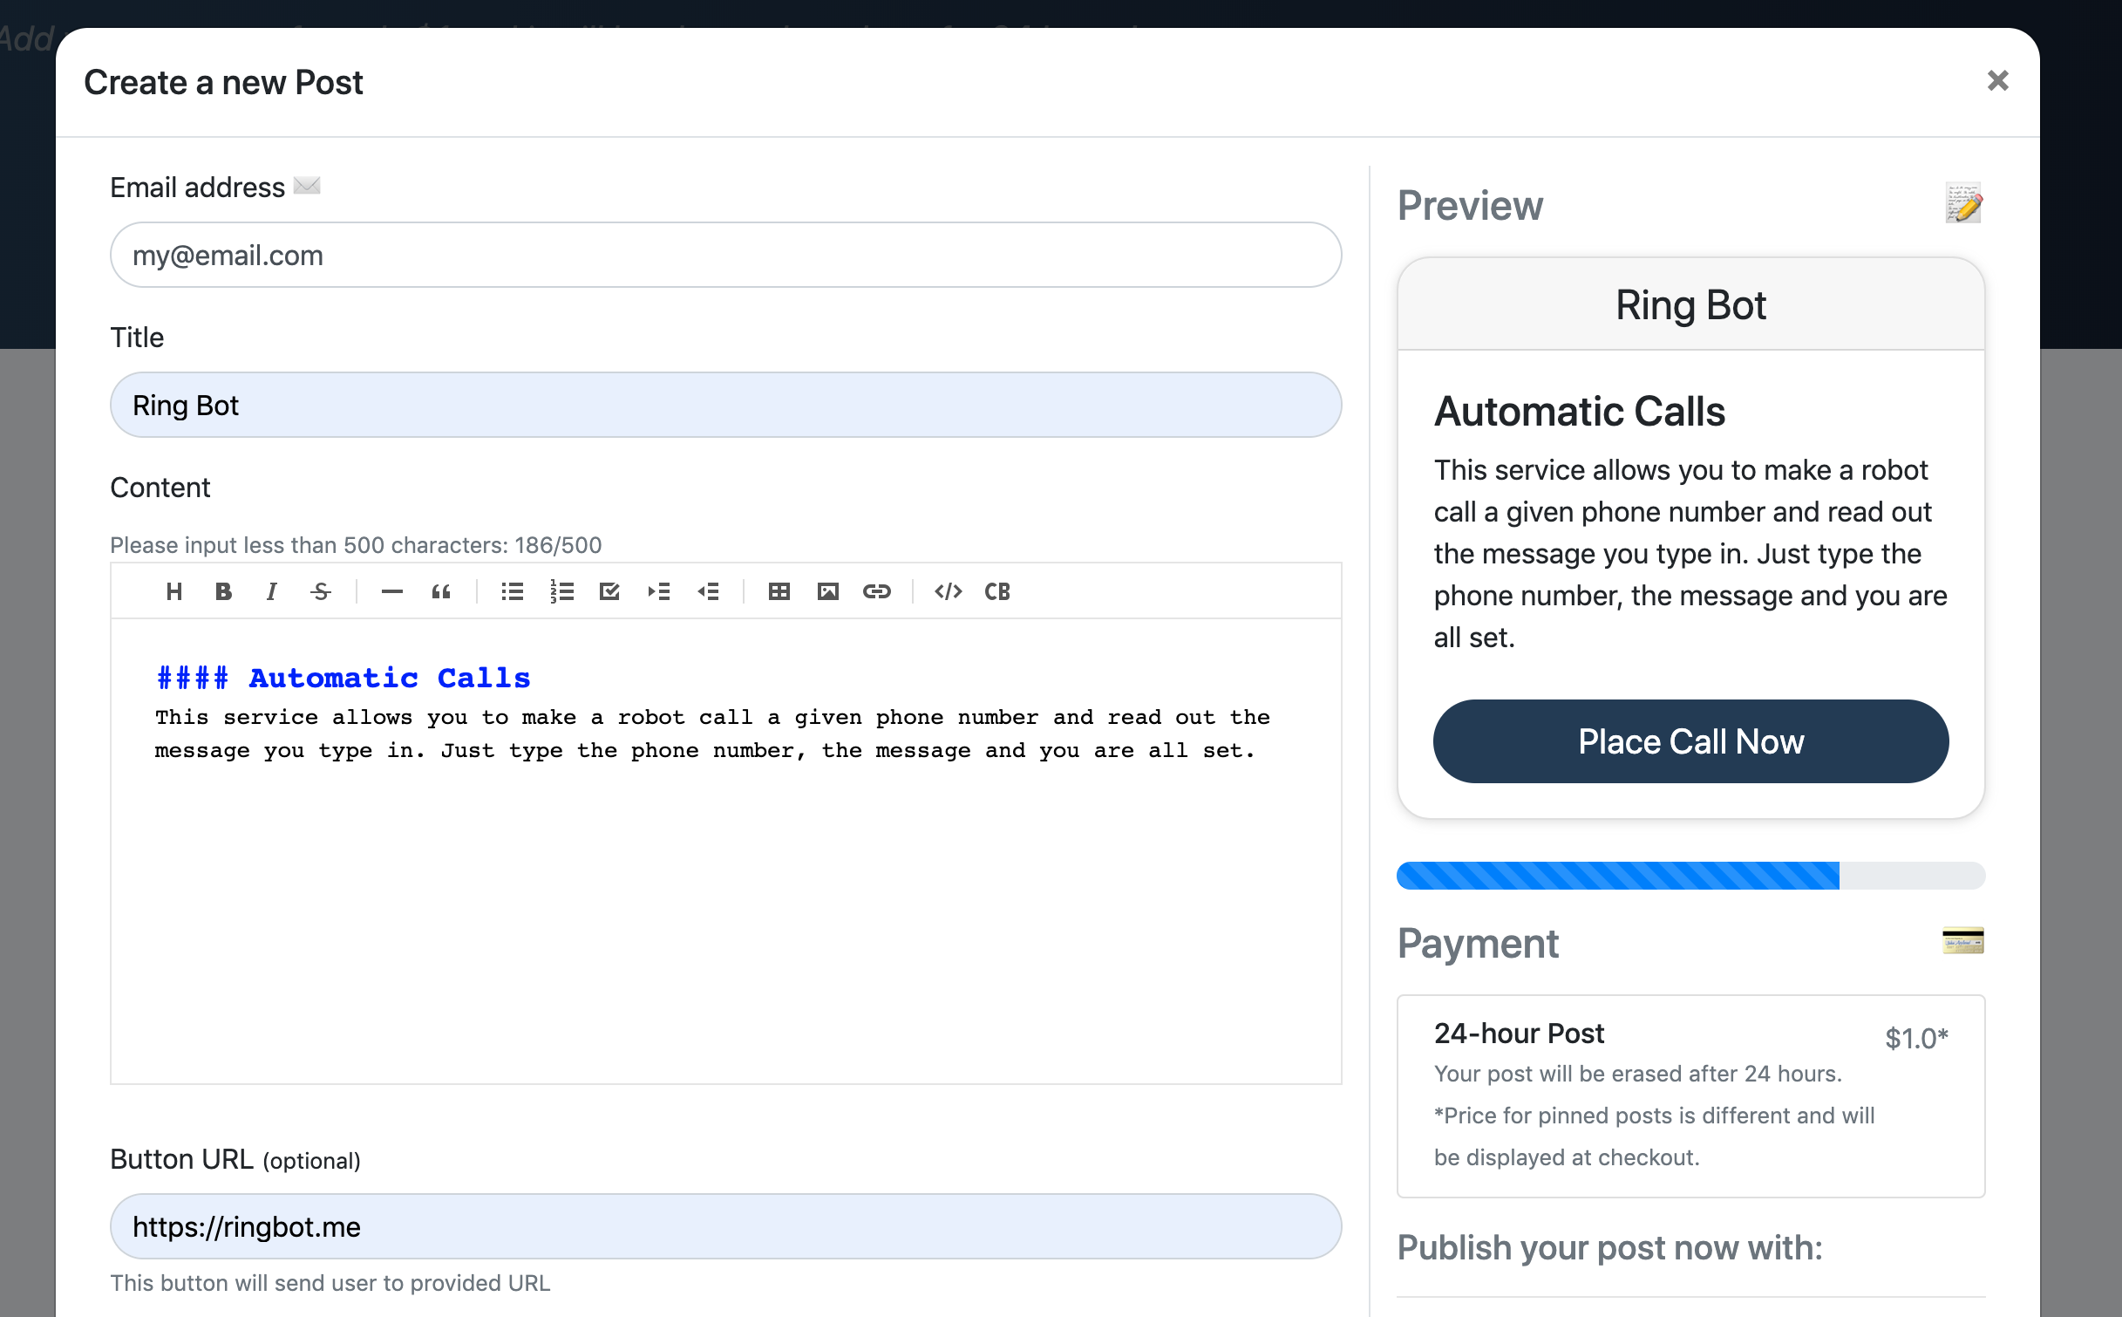This screenshot has width=2122, height=1317.
Task: Outdent the current line in editor
Action: [x=708, y=591]
